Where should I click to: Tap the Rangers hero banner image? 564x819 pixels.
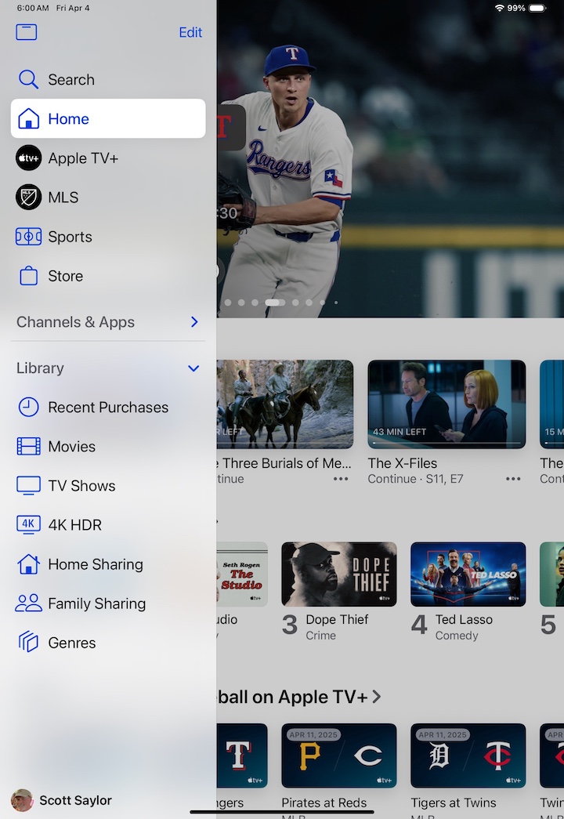[x=390, y=159]
